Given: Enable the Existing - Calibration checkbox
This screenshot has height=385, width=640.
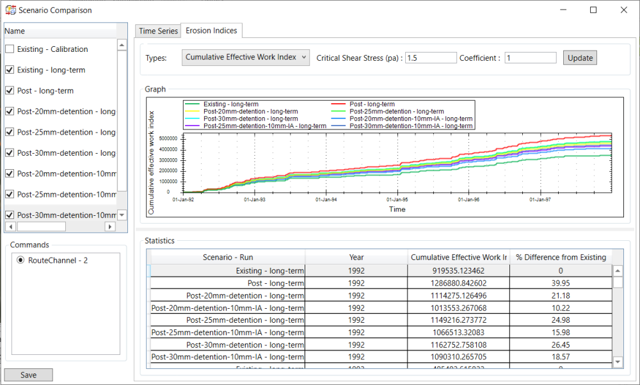Looking at the screenshot, I should [10, 49].
